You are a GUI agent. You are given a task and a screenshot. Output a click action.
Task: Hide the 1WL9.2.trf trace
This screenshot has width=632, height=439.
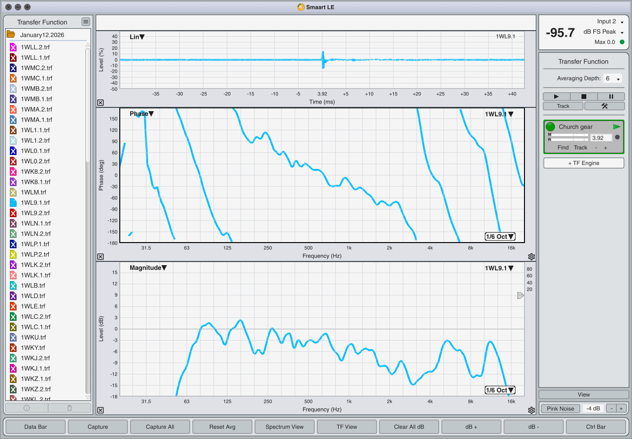(13, 213)
